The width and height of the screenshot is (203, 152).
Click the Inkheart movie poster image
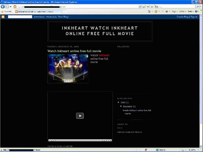pyautogui.click(x=68, y=68)
